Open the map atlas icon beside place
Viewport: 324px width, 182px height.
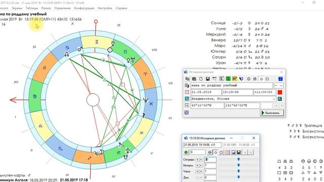pos(280,99)
